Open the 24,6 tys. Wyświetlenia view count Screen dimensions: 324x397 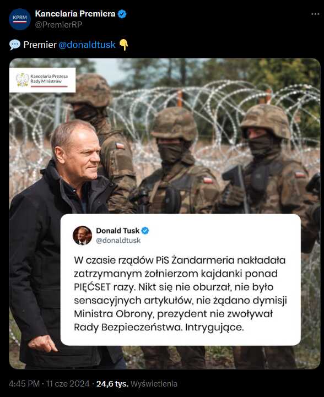click(137, 384)
